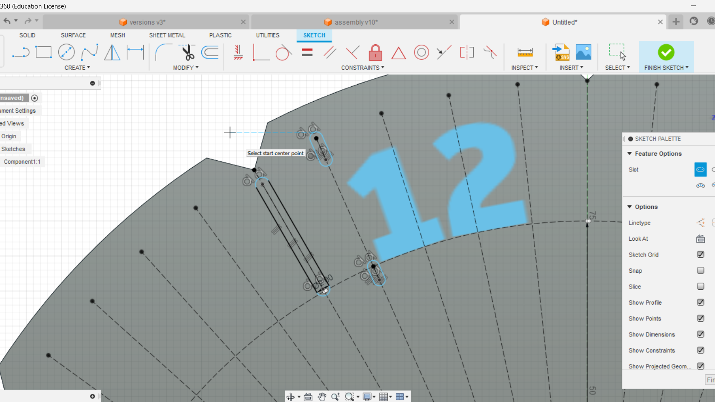Open the Insert SVG tool
Viewport: 715px width, 402px height.
coord(561,52)
